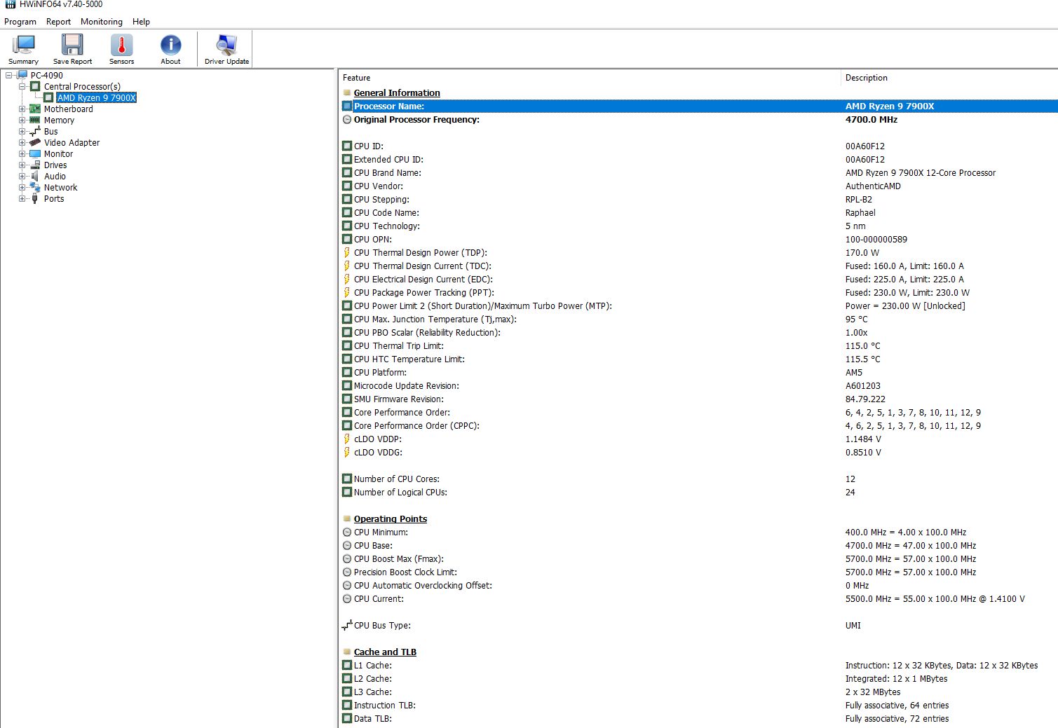The image size is (1058, 728).
Task: Open the Help menu
Action: pos(141,22)
